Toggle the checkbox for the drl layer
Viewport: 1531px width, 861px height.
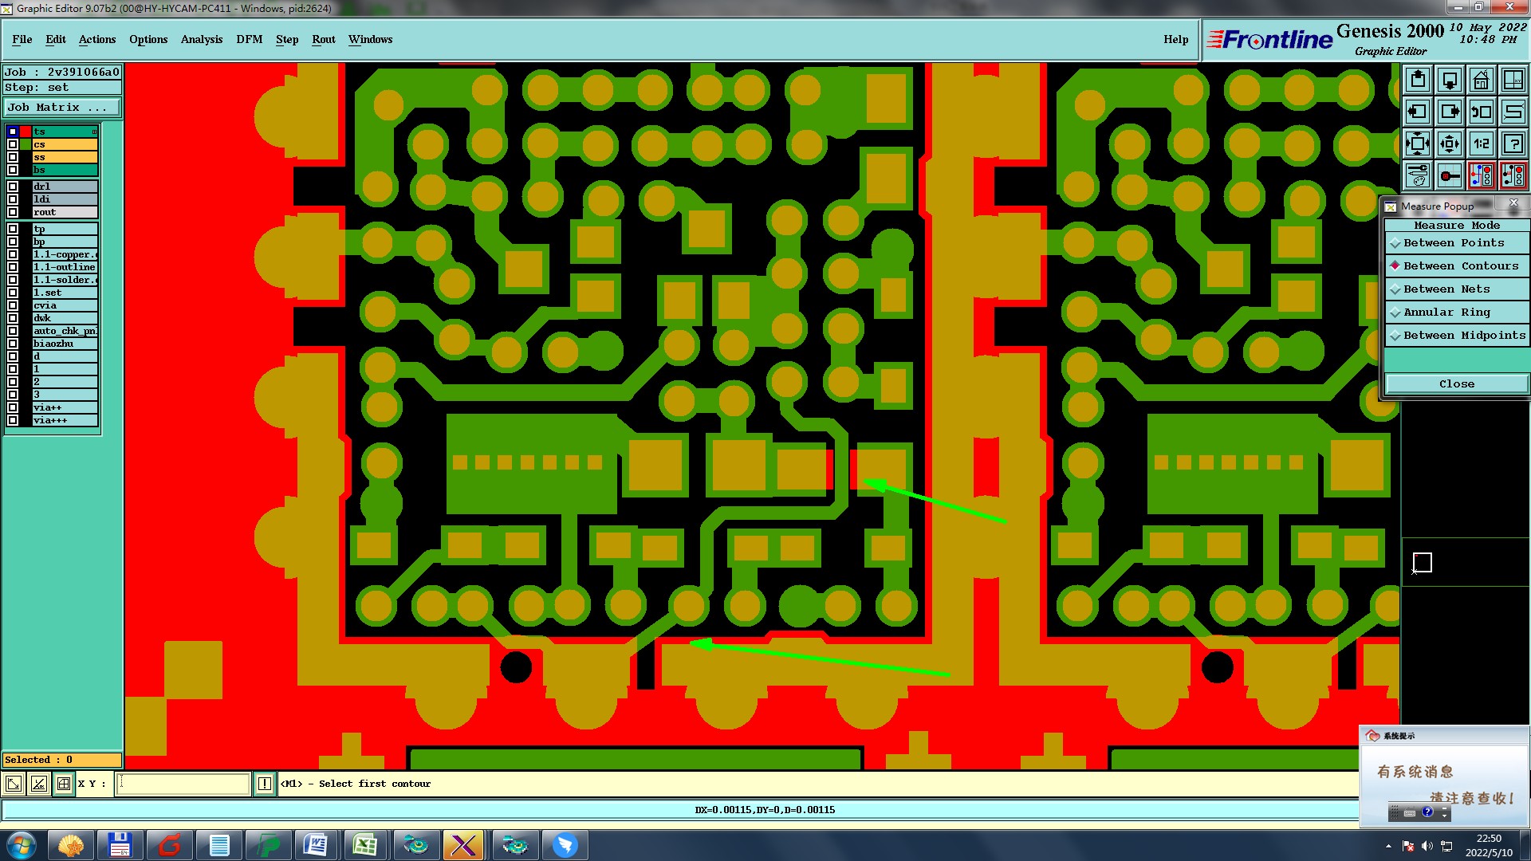coord(13,187)
